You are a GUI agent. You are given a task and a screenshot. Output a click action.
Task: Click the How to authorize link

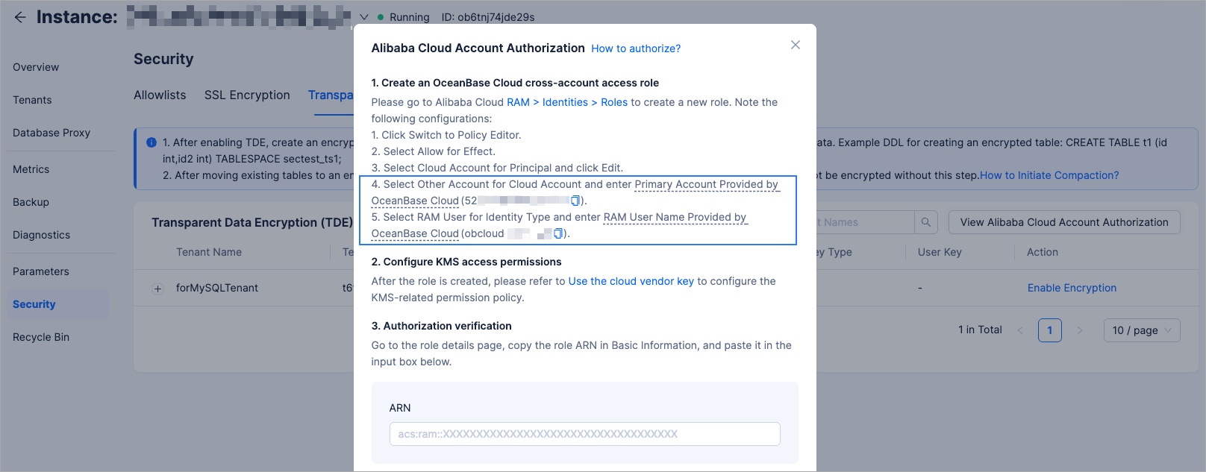pyautogui.click(x=636, y=48)
